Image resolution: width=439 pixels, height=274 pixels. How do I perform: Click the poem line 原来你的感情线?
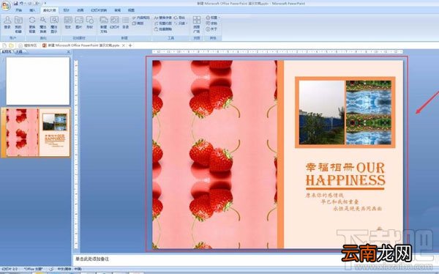(x=324, y=195)
